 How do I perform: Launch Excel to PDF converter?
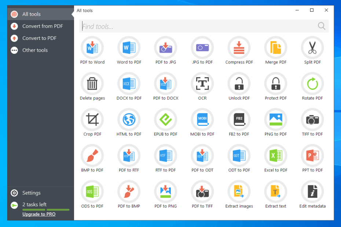(276, 156)
